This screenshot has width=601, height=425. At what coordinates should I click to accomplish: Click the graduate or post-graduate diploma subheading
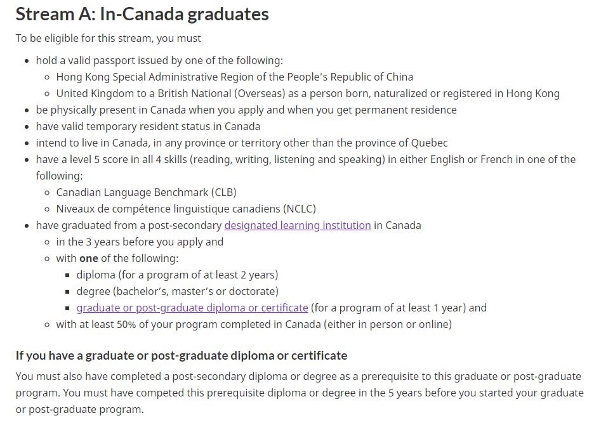[182, 355]
